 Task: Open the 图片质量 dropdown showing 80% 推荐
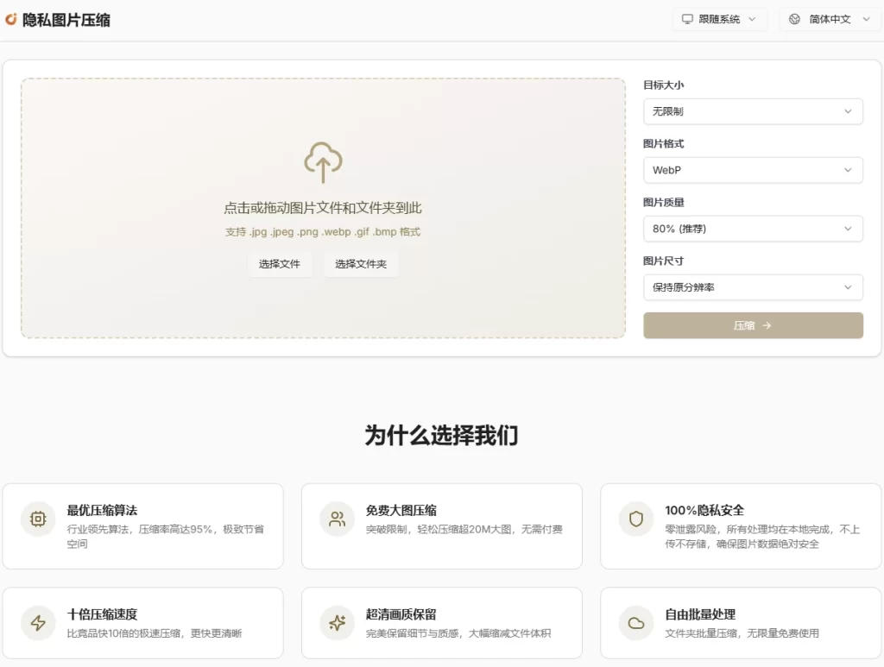752,229
